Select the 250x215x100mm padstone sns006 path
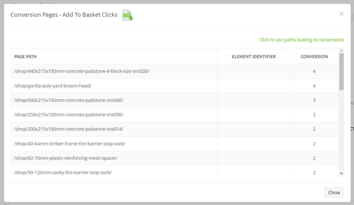The width and height of the screenshot is (354, 205). click(x=69, y=114)
